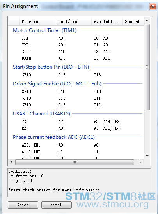Click the Reset button
Viewport: 158px width, 214px height.
coord(57,205)
